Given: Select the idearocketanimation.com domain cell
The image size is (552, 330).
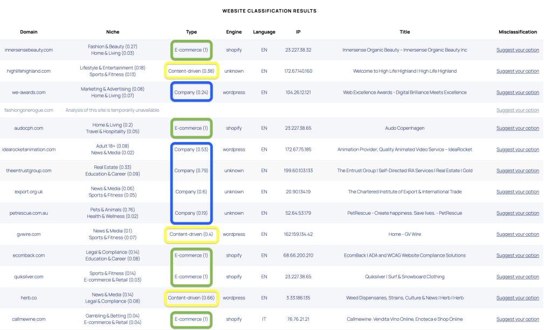Looking at the screenshot, I should (x=29, y=149).
